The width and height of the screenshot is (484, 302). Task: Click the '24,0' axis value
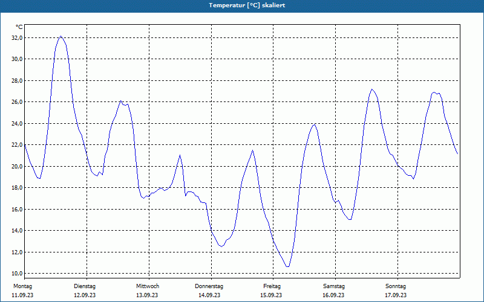pyautogui.click(x=18, y=124)
